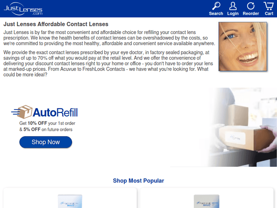
Task: Open the right Acuvue Moist product box
Action: (x=206, y=201)
